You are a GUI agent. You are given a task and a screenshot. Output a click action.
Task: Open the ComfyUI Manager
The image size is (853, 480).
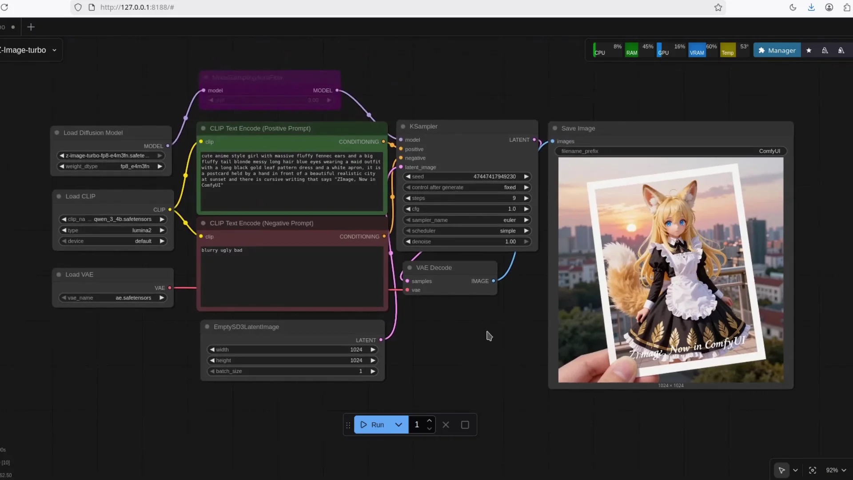point(777,50)
